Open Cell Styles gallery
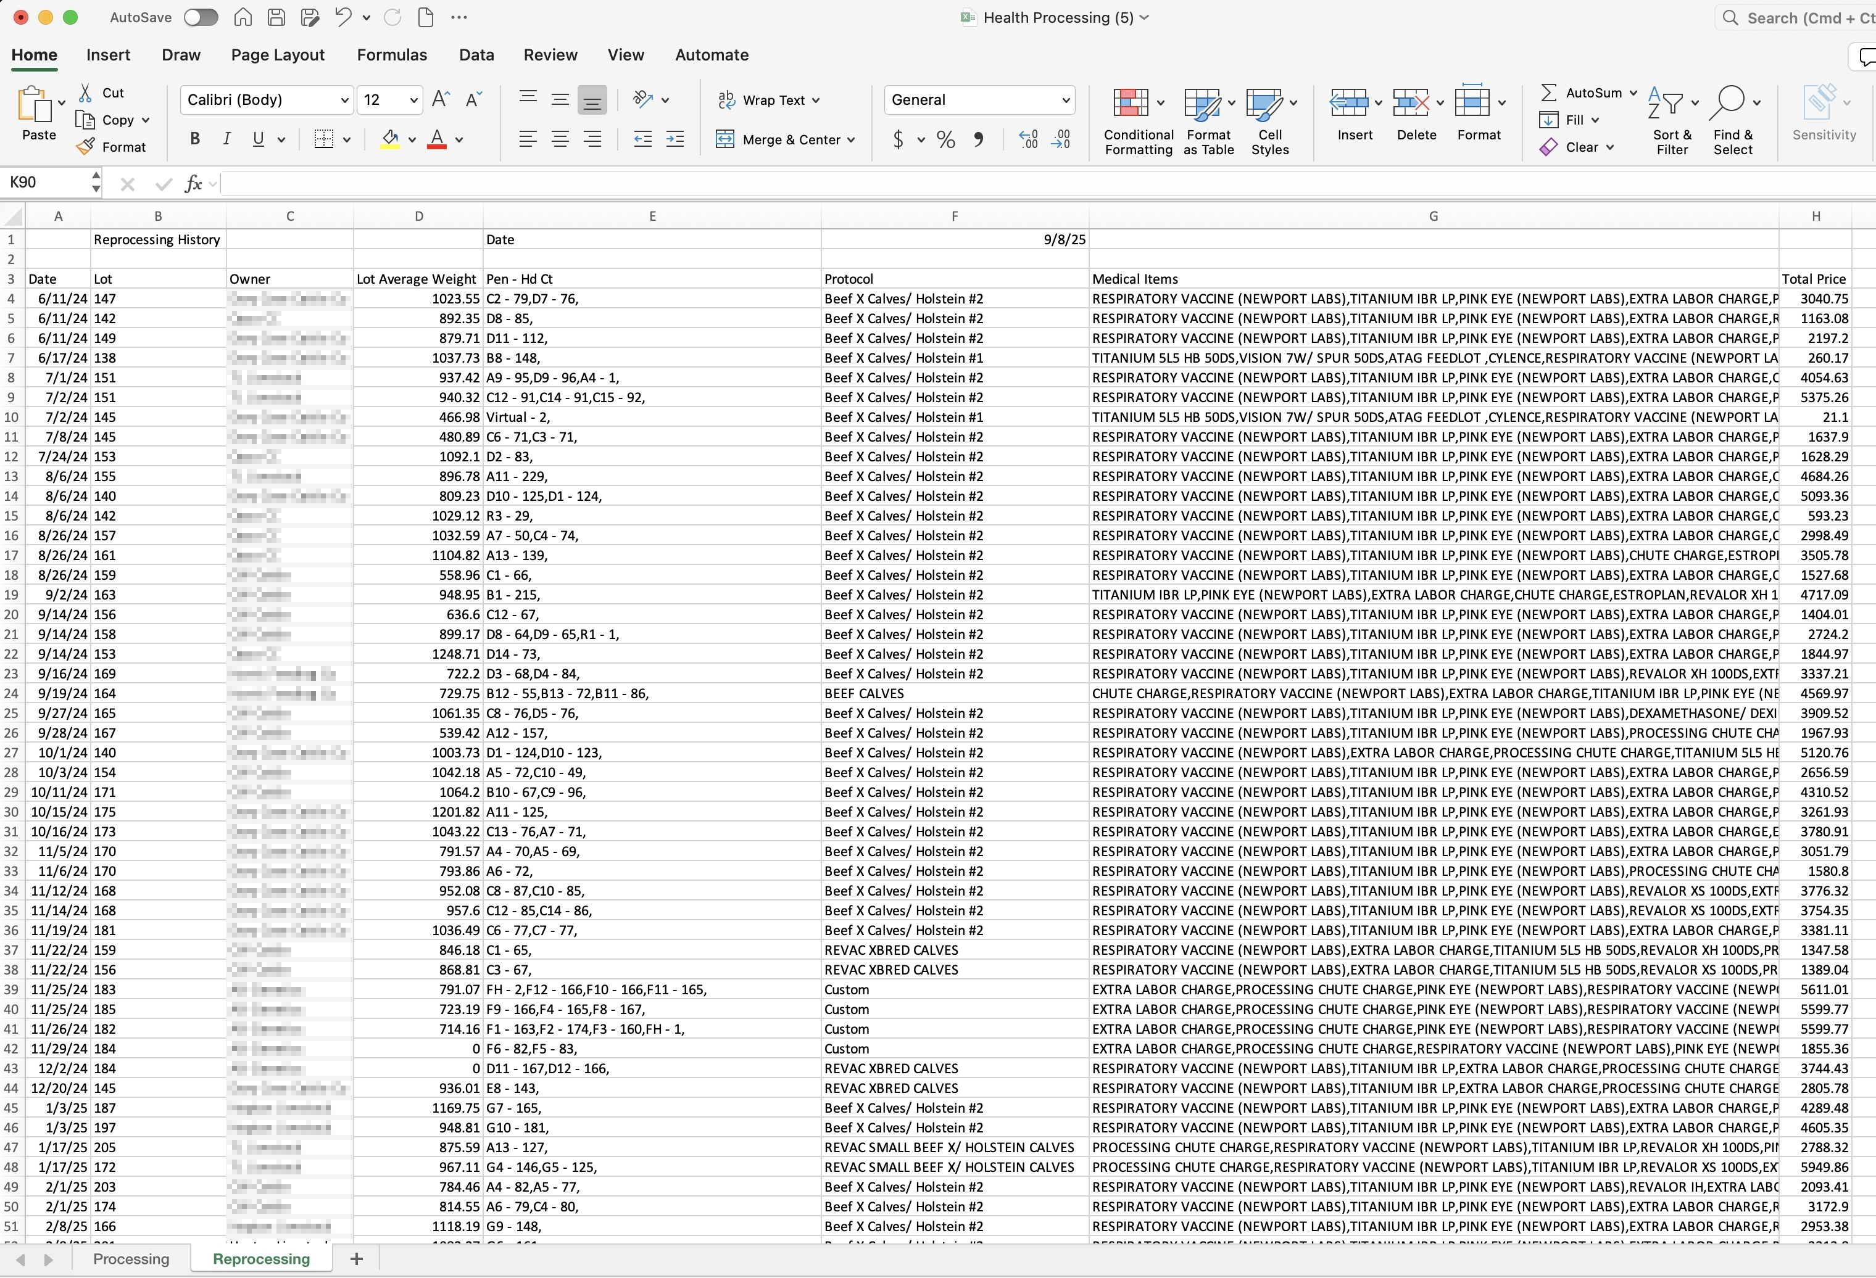The width and height of the screenshot is (1876, 1278). 1270,121
